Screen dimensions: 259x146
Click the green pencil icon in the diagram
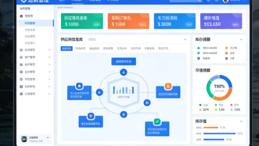(x=157, y=122)
